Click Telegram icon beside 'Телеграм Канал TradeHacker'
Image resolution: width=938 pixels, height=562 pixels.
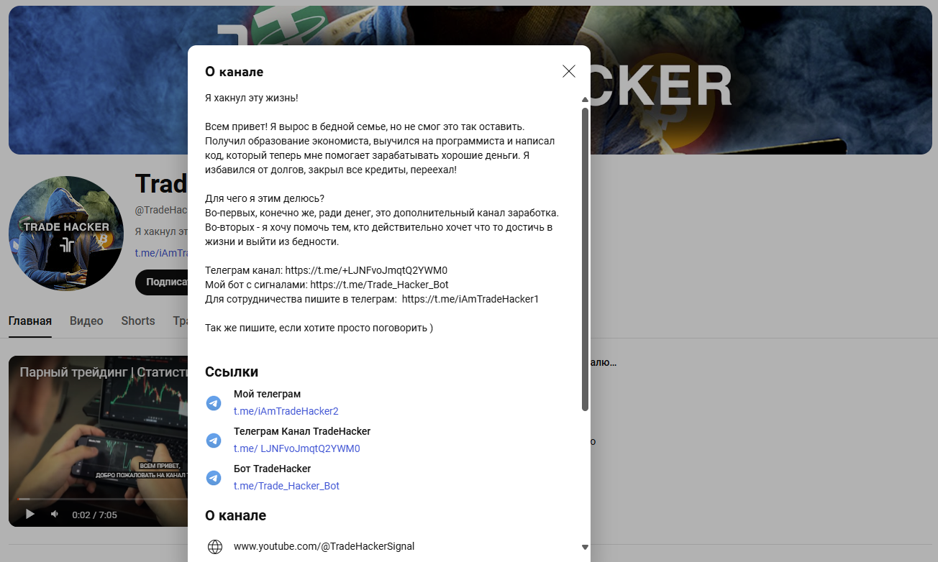point(214,441)
